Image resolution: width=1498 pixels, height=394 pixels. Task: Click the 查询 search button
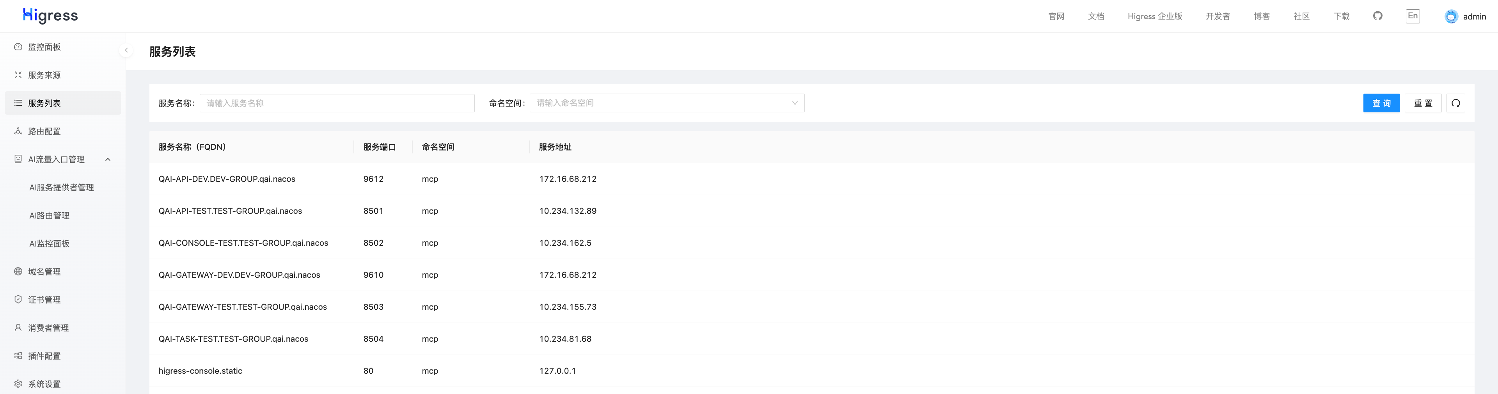pos(1381,103)
